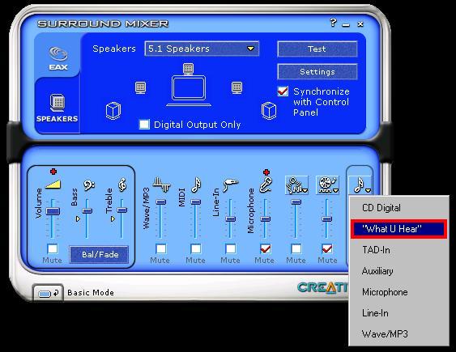Open the Speakers configuration dropdown
The image size is (456, 352).
tap(202, 49)
